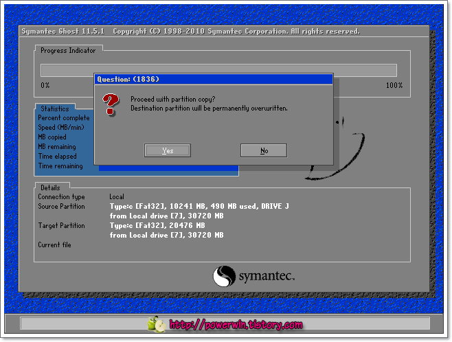Screen dimensions: 452x342
Task: Click the Details panel heading
Action: (50, 187)
